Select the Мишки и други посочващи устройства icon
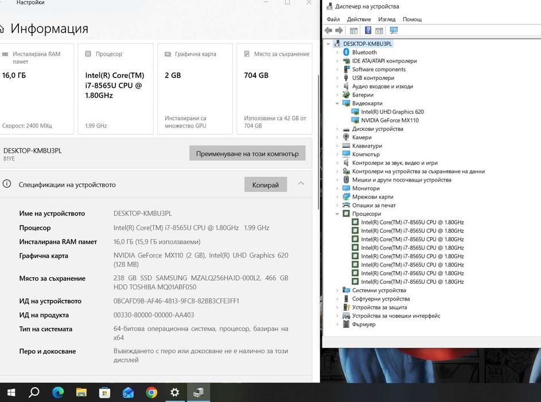541x402 pixels. [346, 180]
